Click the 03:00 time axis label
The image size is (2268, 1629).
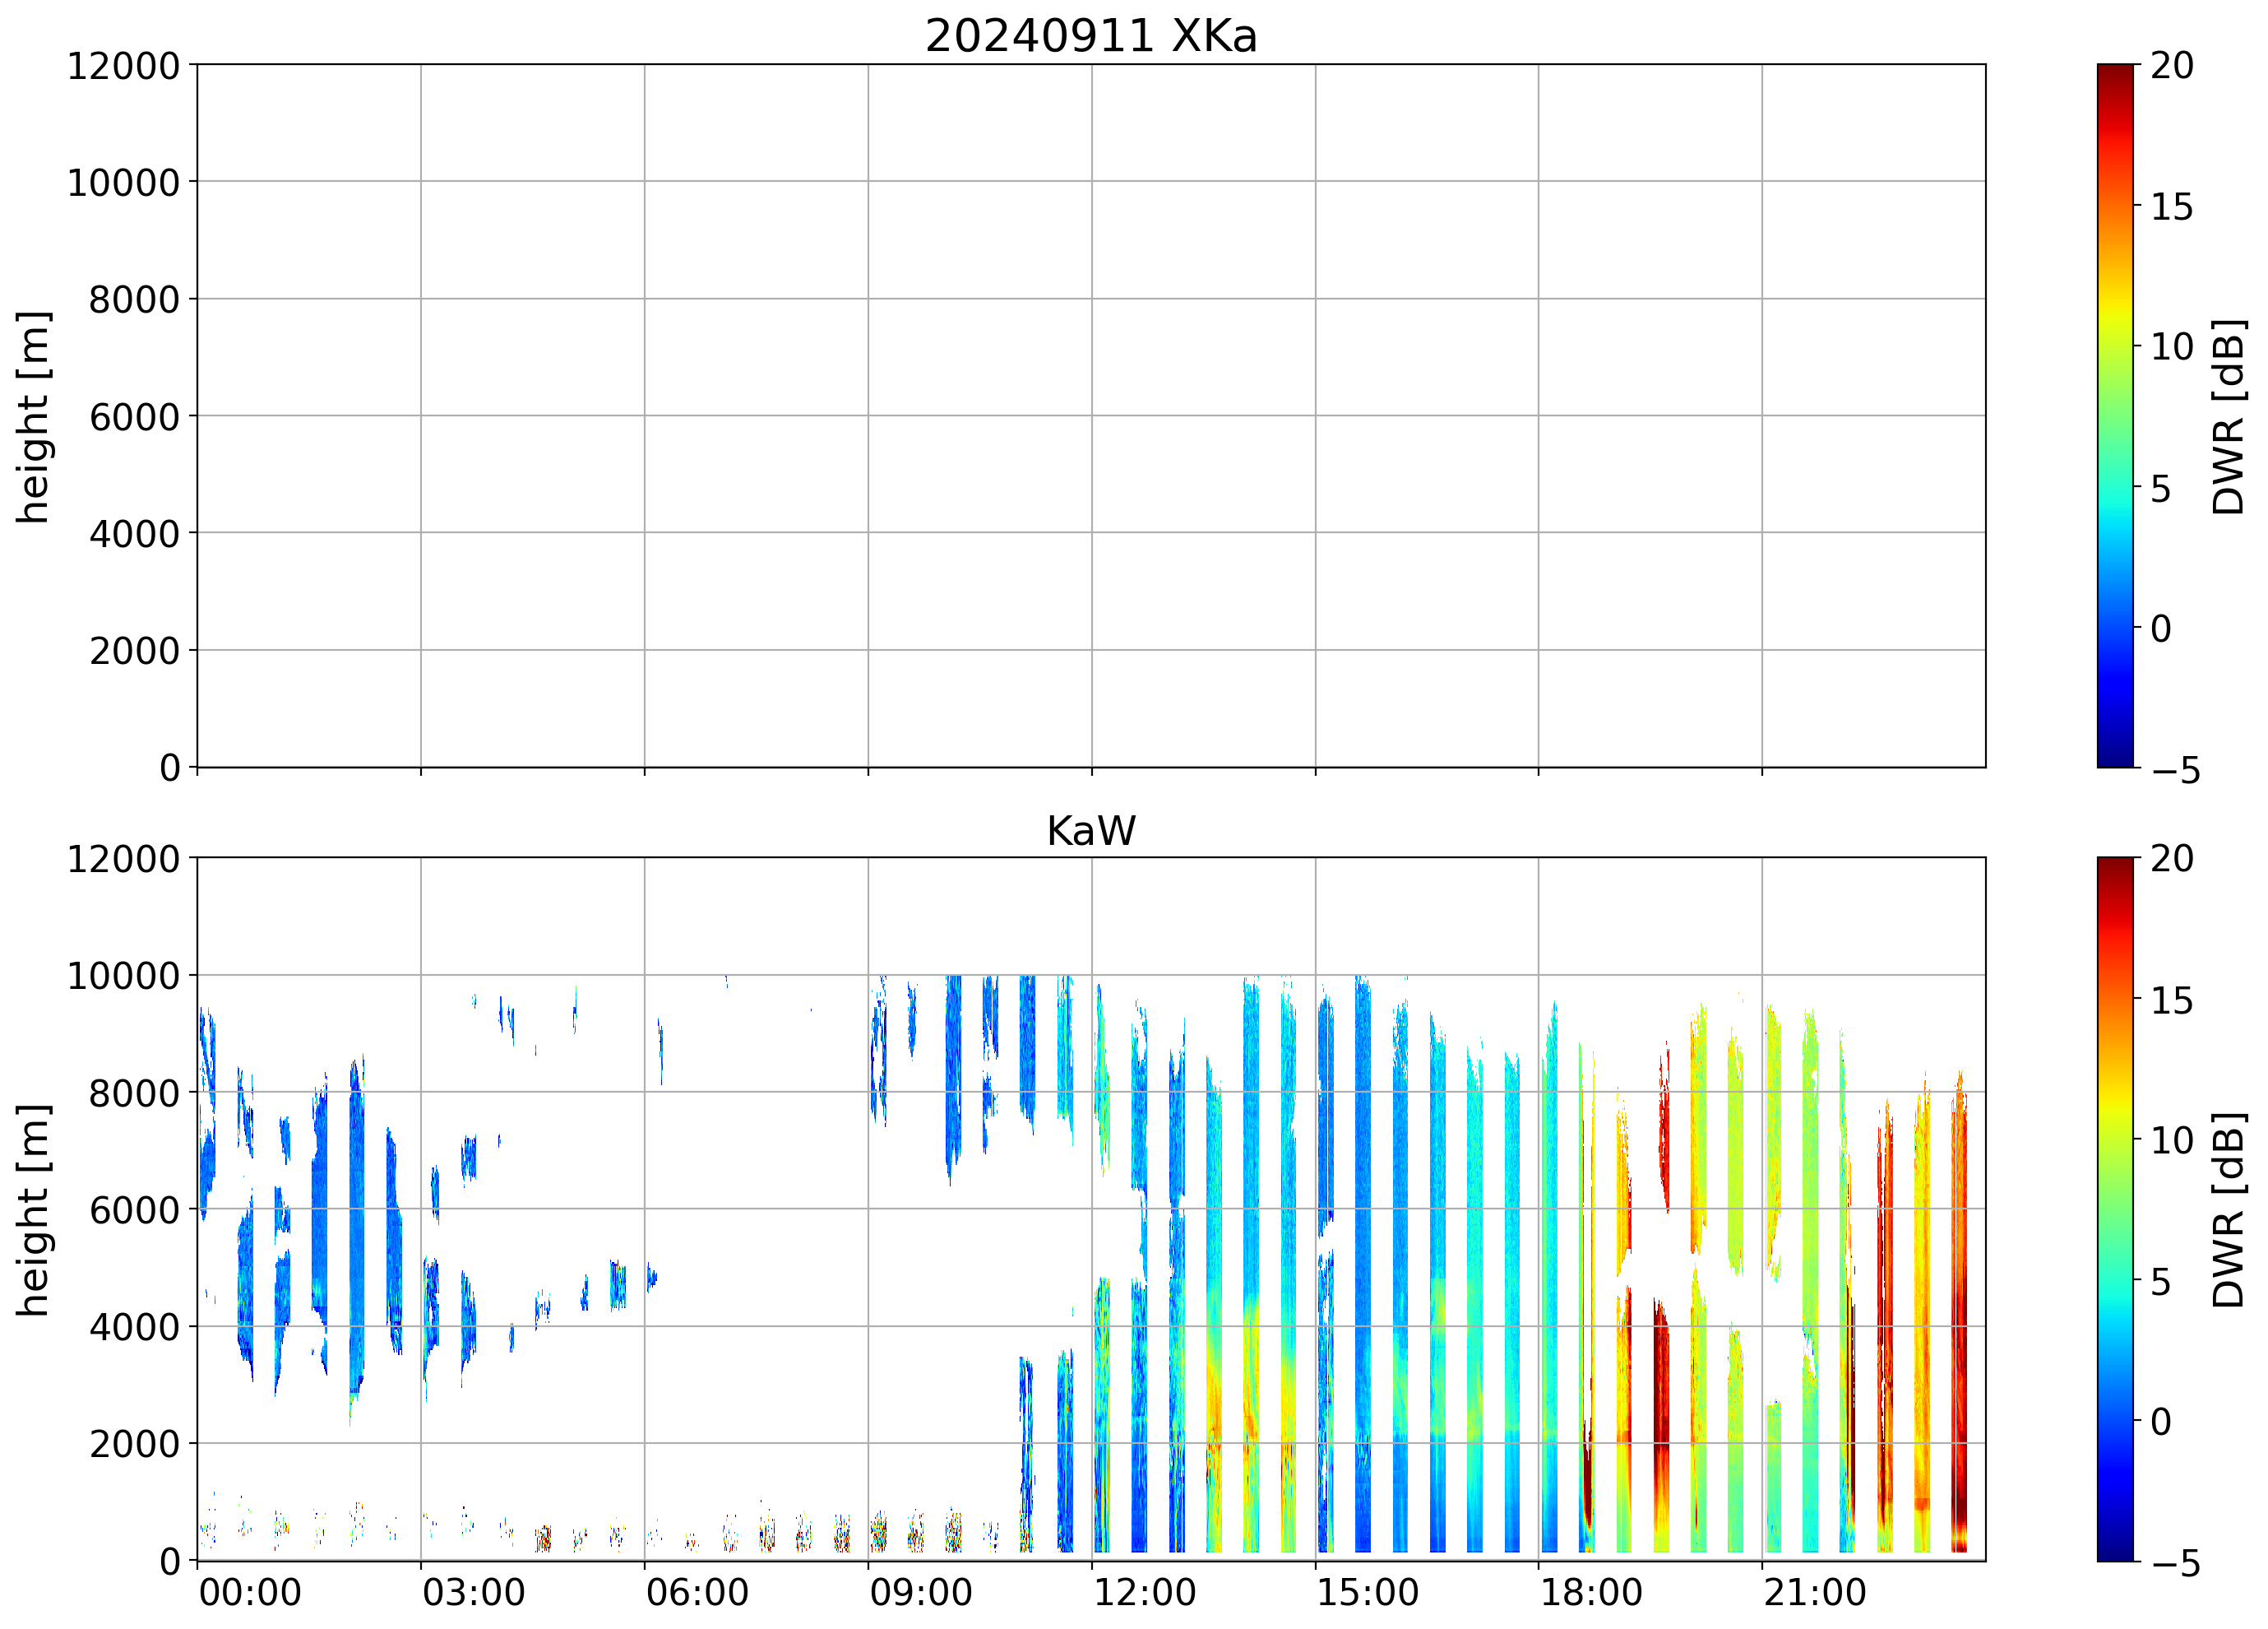point(473,1592)
